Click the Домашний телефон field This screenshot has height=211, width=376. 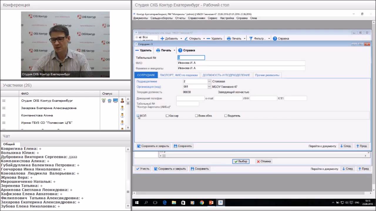pos(190,98)
